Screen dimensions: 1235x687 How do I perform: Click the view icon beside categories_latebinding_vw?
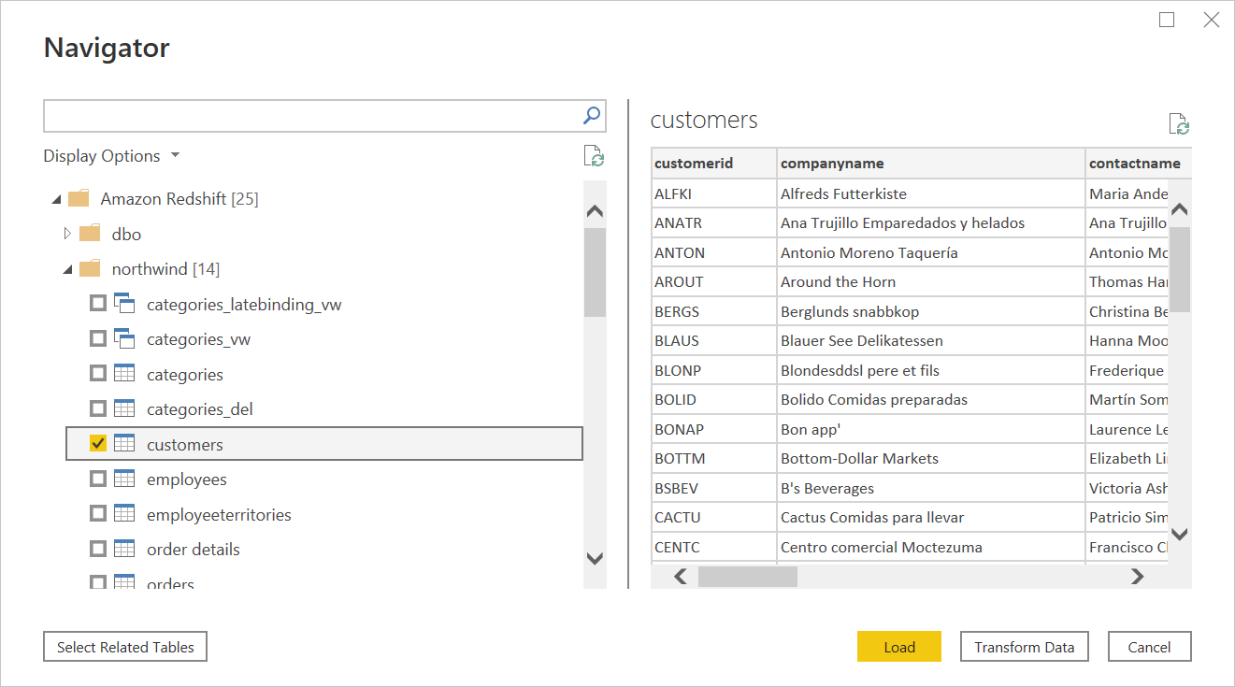[124, 303]
